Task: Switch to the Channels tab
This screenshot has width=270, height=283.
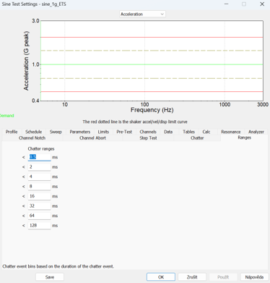Action: point(148,132)
